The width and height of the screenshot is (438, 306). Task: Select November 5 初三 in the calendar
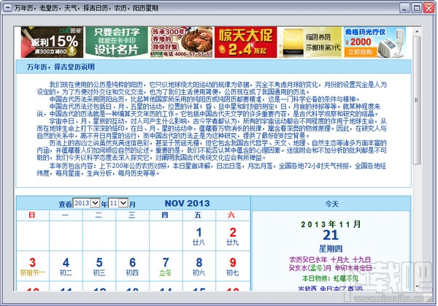(x=99, y=266)
